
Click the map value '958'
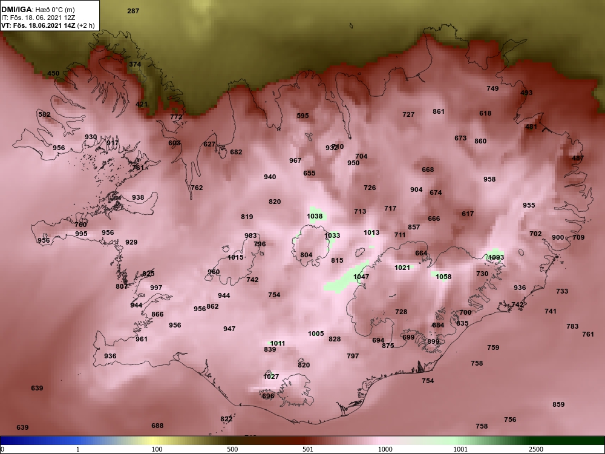pos(489,179)
